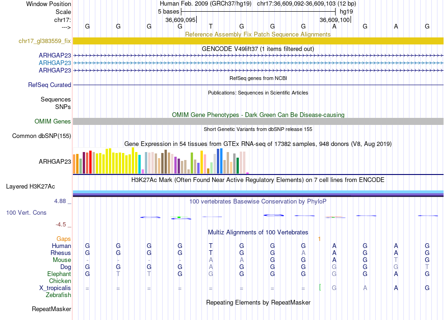Open the Layered H3K27Ac track label
Image resolution: width=444 pixels, height=320 pixels.
[x=30, y=187]
